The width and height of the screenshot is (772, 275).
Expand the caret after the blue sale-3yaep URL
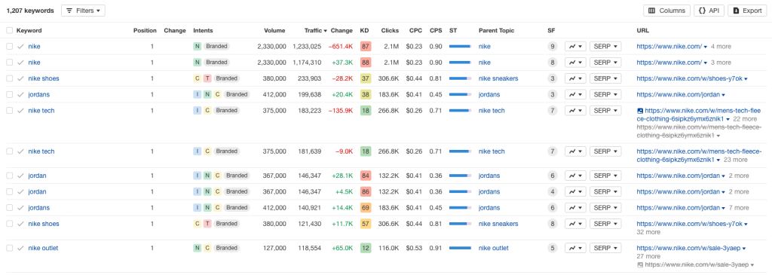point(744,249)
